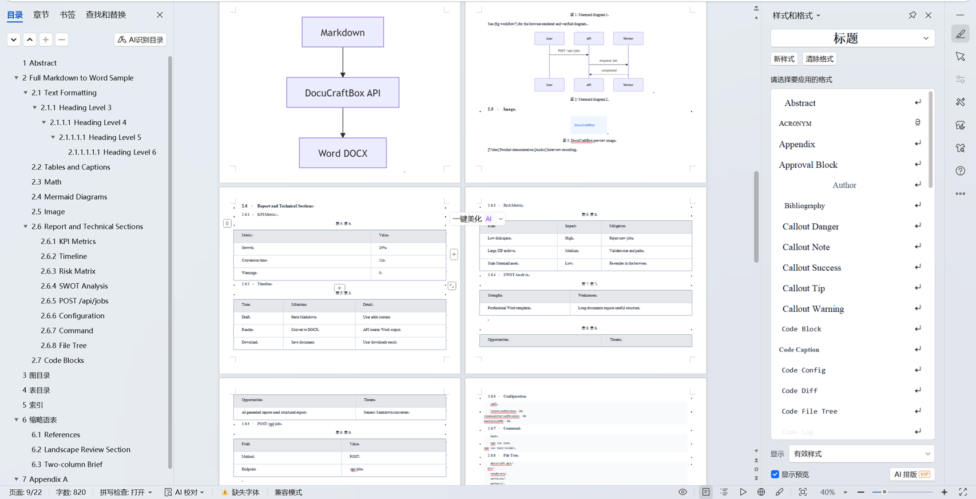Click the 清除格式 button

pyautogui.click(x=819, y=59)
